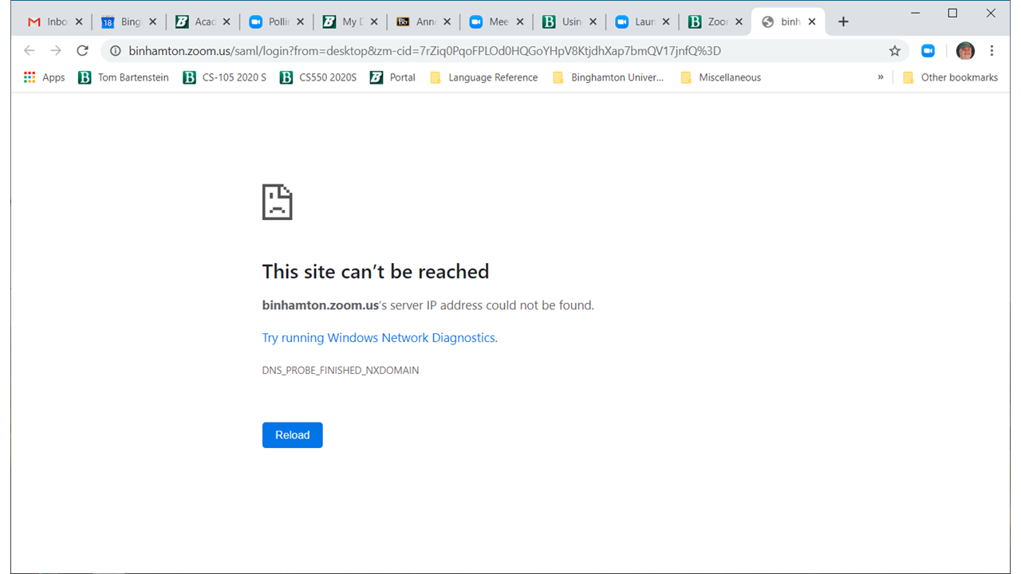Click the user profile avatar

click(x=965, y=51)
